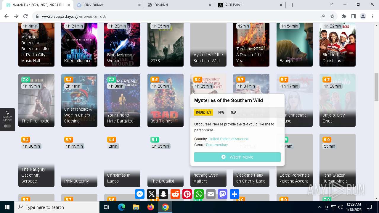Viewport: 379px width, 213px height.
Task: Share to X (Twitter) icon
Action: [x=152, y=194]
